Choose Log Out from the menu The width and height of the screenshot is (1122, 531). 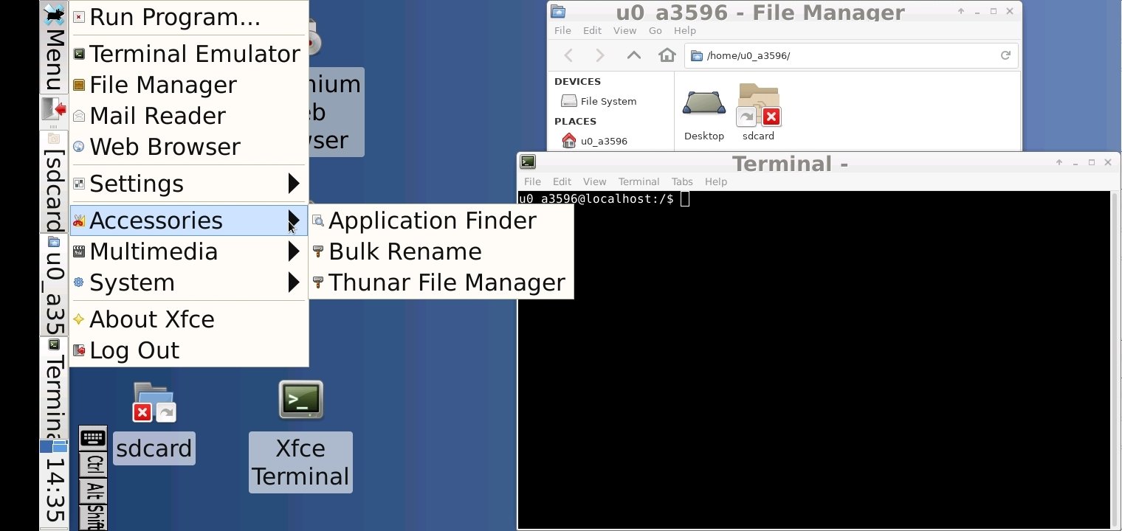coord(188,350)
